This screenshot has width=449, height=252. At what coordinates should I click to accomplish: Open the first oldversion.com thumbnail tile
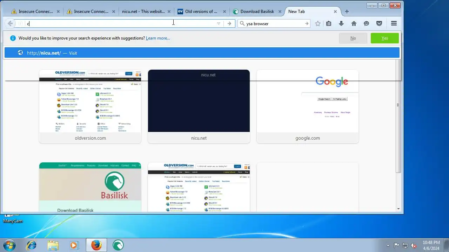(90, 106)
